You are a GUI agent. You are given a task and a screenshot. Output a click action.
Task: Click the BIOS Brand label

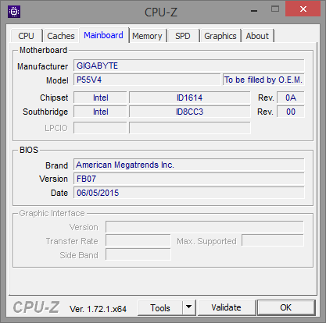[x=56, y=165]
